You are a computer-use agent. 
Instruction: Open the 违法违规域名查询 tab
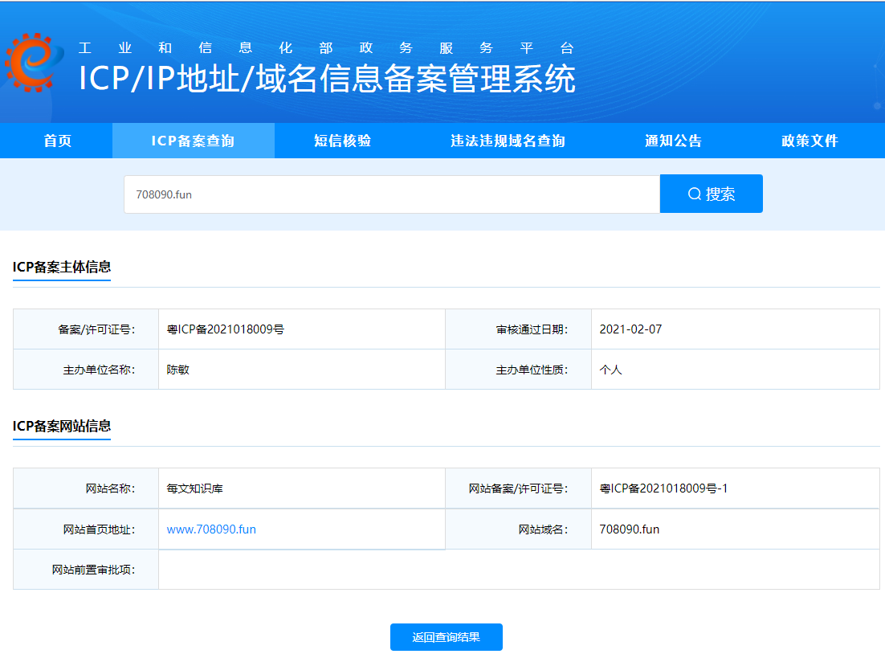(x=508, y=141)
